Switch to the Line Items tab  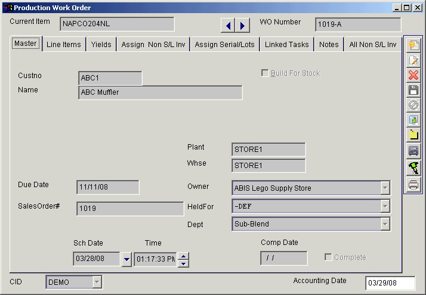pyautogui.click(x=64, y=45)
